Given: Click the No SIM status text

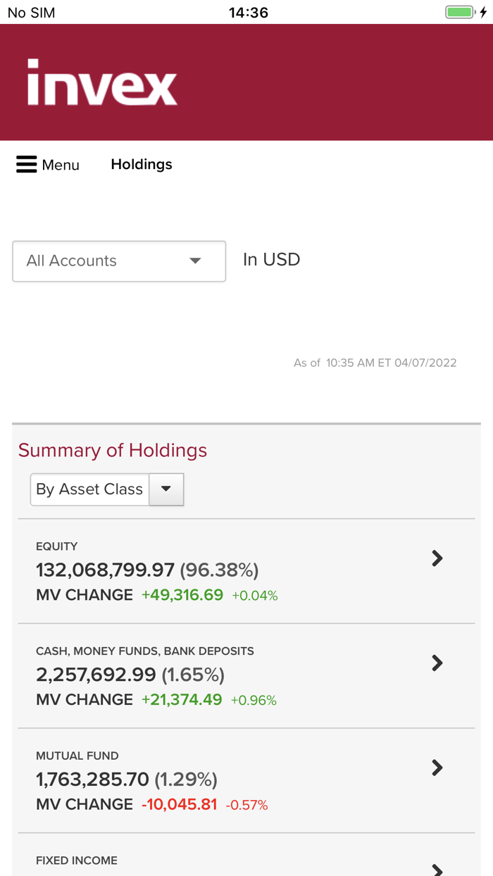Looking at the screenshot, I should (30, 11).
